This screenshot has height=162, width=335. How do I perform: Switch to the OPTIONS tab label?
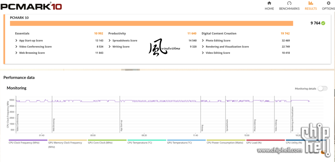point(329,9)
